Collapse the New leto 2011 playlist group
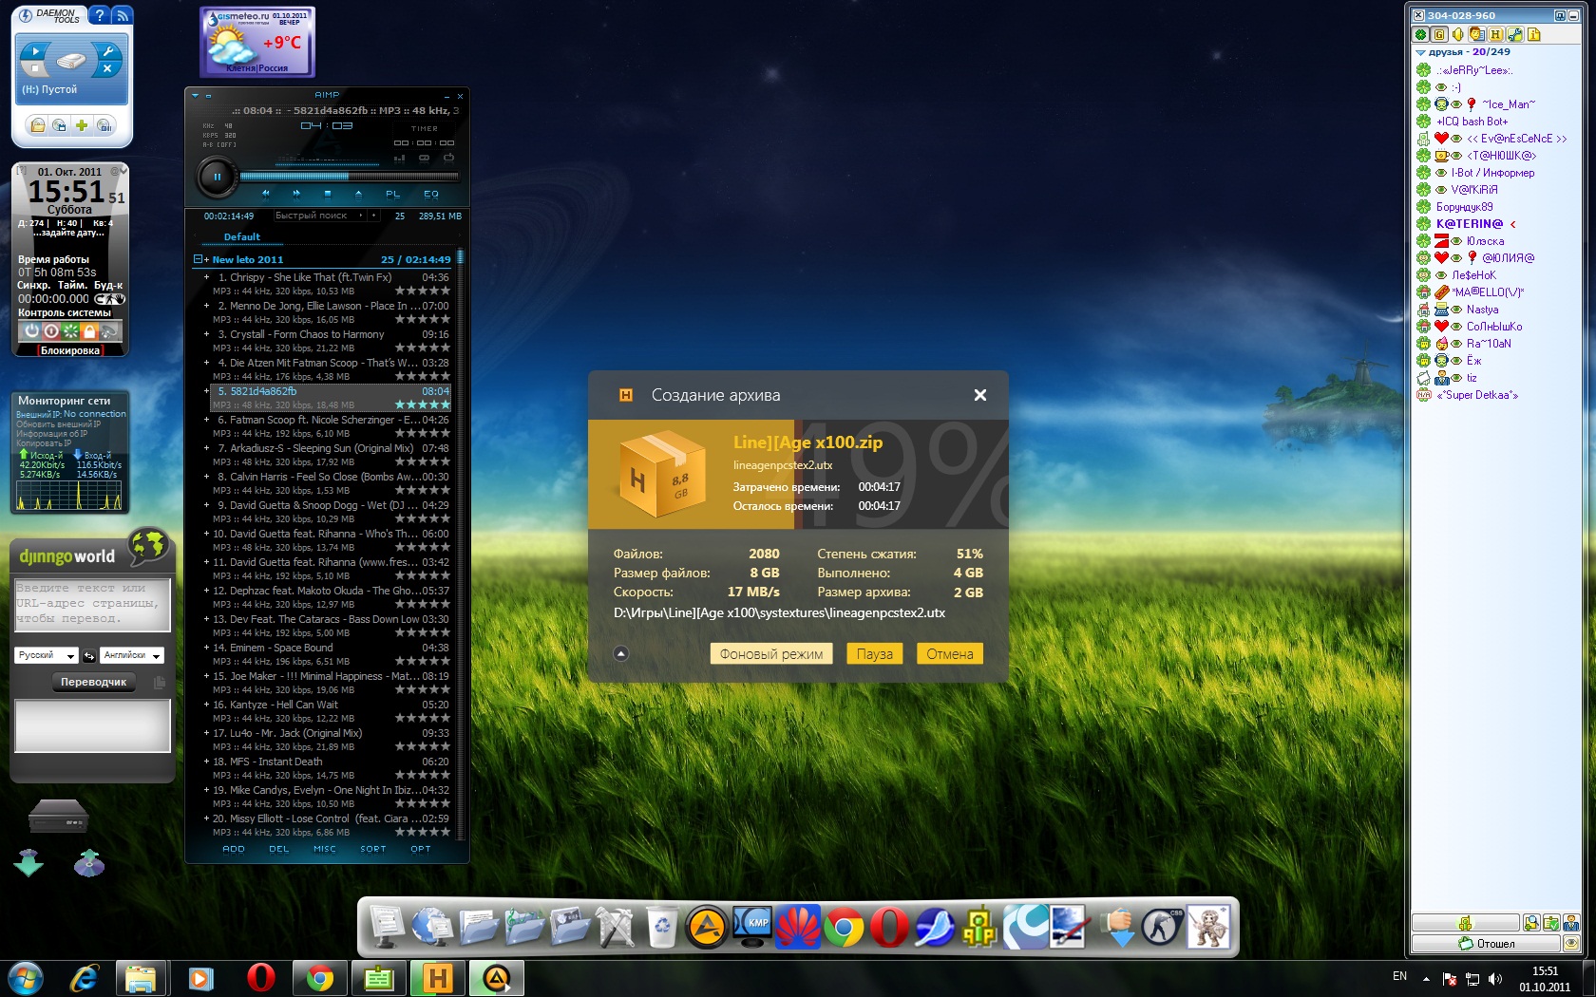1596x997 pixels. click(198, 259)
